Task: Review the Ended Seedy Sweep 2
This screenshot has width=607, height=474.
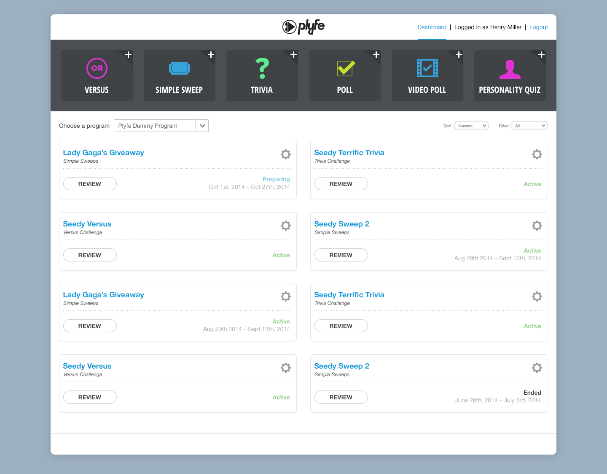Action: pos(341,397)
